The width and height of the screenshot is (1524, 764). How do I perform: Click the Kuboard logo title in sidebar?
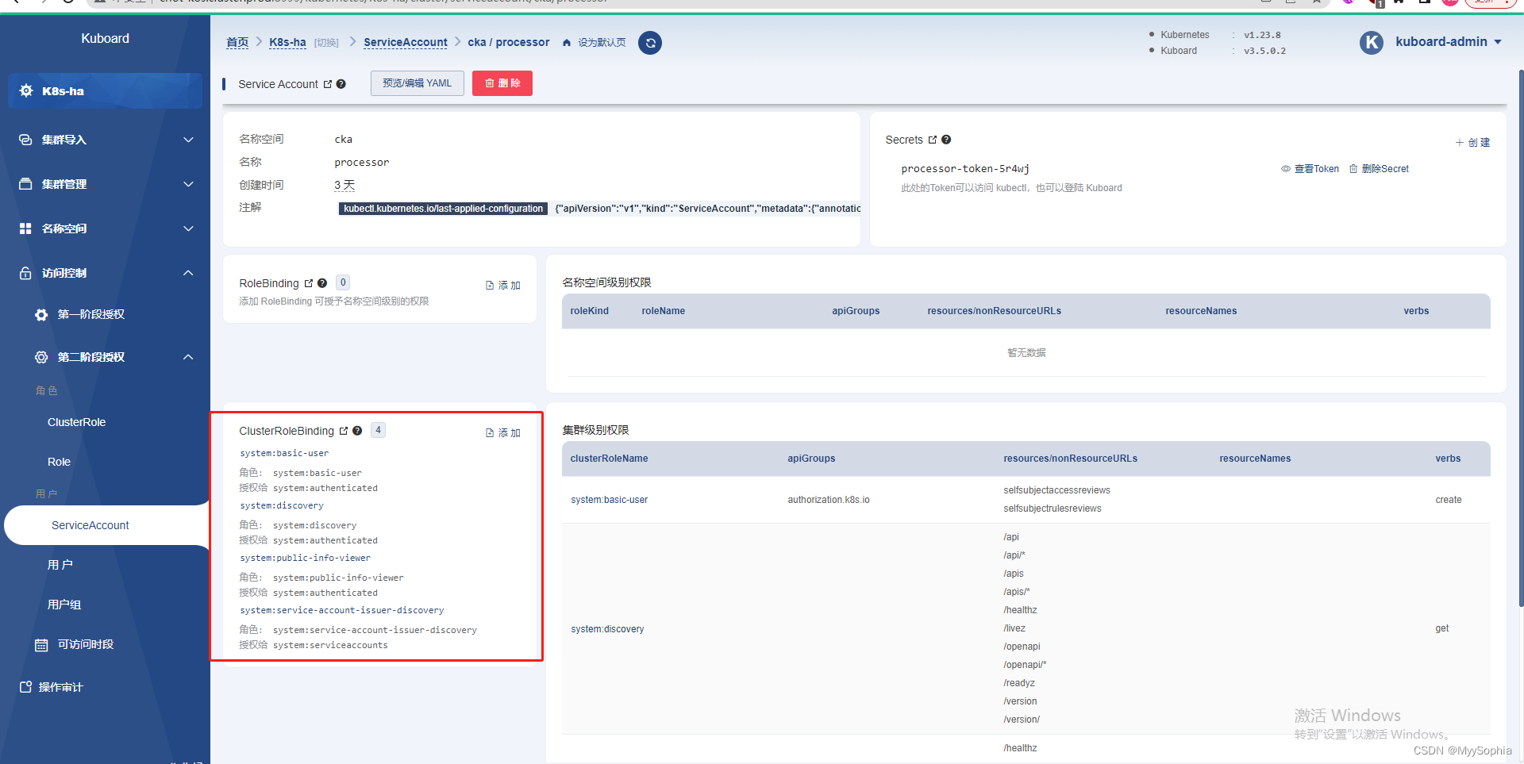(105, 38)
